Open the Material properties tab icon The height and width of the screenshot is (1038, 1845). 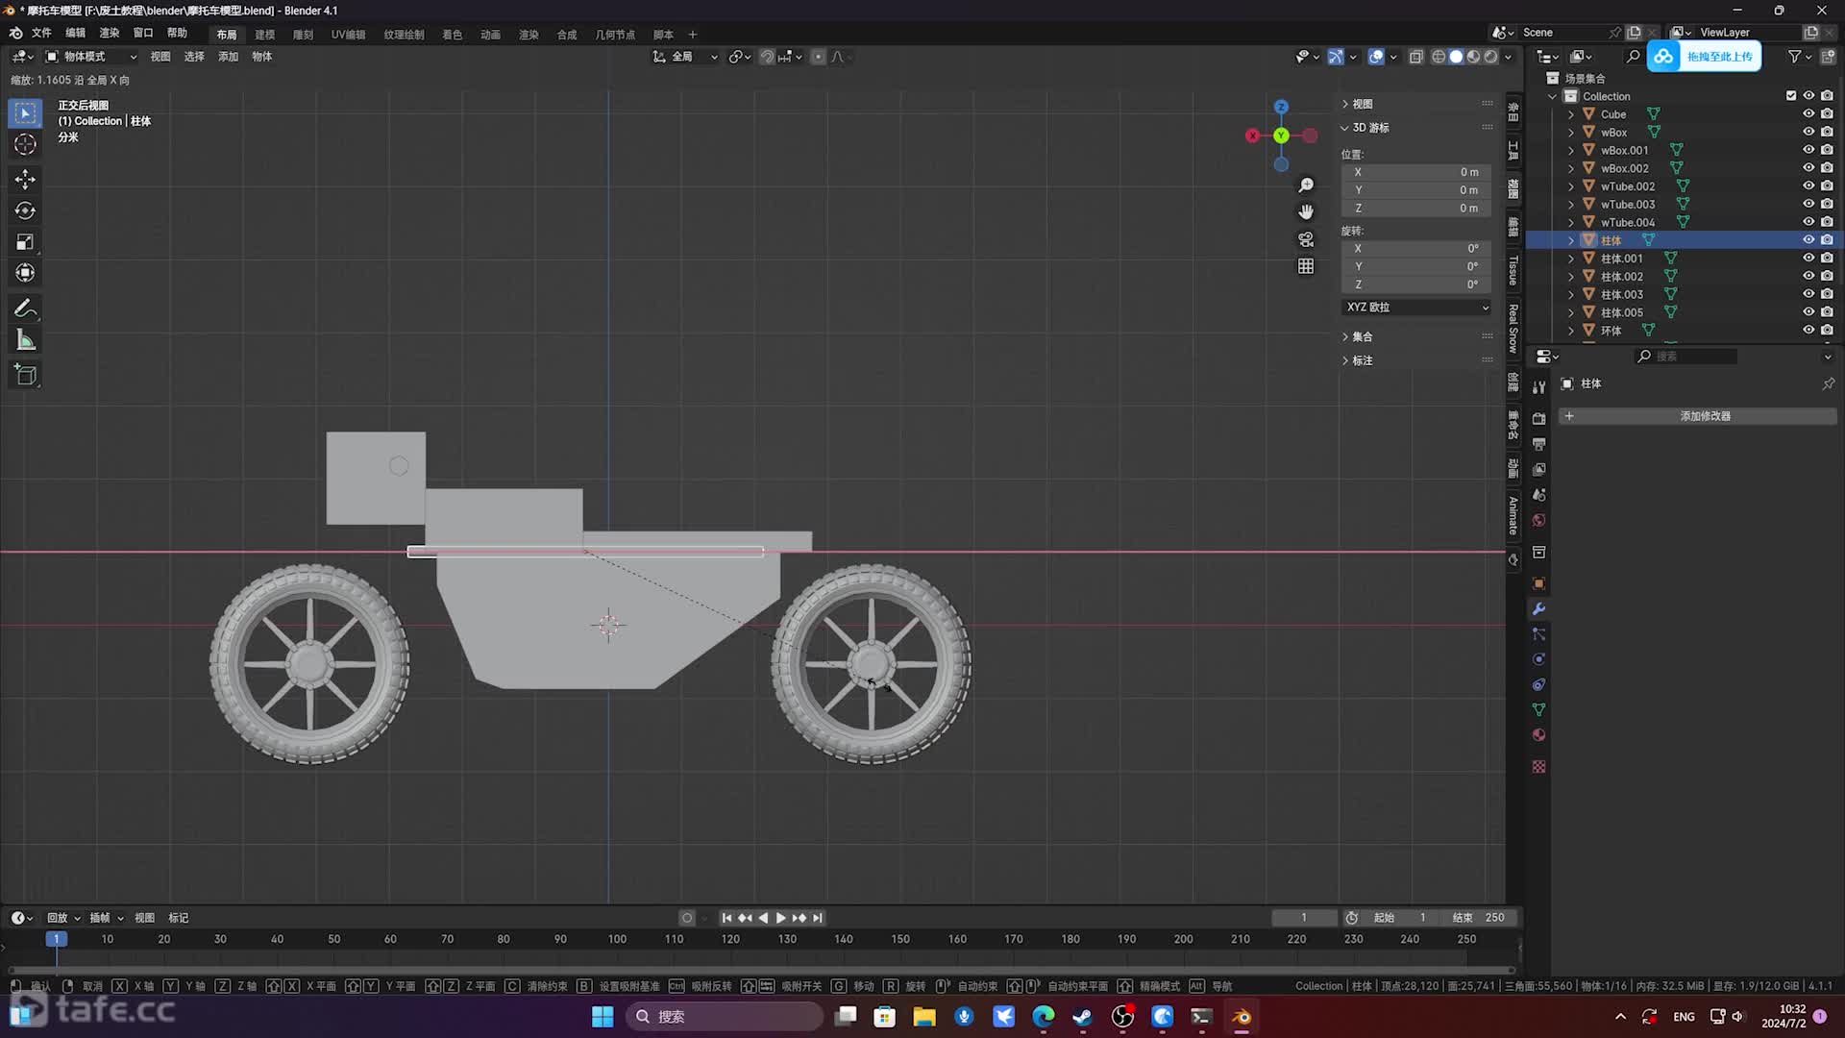1538,735
